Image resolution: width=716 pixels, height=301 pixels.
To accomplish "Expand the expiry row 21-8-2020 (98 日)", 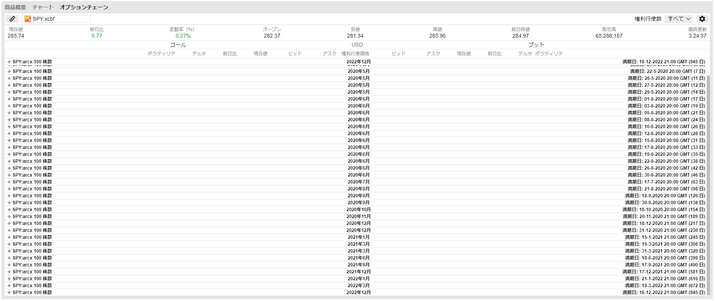I will [x=9, y=189].
